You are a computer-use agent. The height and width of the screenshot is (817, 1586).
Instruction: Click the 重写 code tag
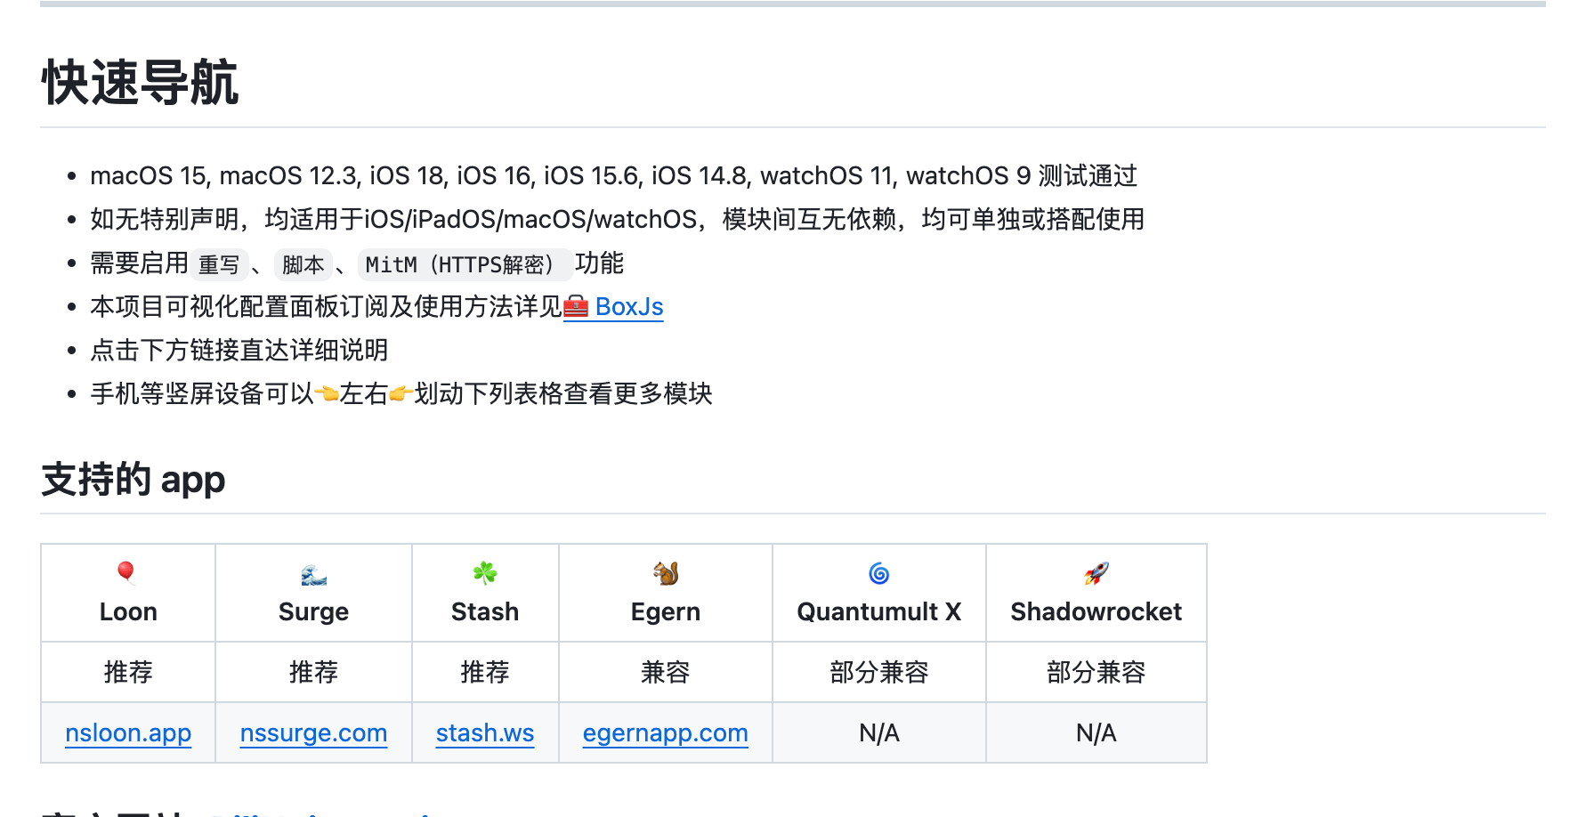tap(219, 264)
